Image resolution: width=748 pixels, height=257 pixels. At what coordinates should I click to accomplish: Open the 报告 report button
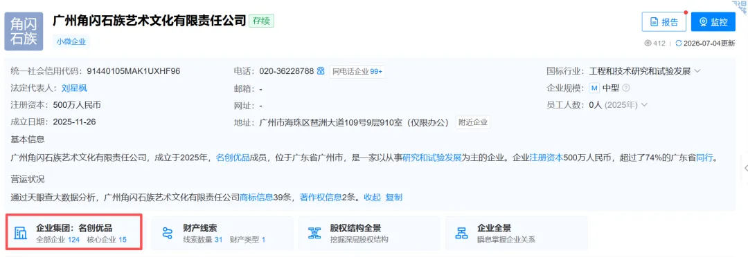[664, 22]
